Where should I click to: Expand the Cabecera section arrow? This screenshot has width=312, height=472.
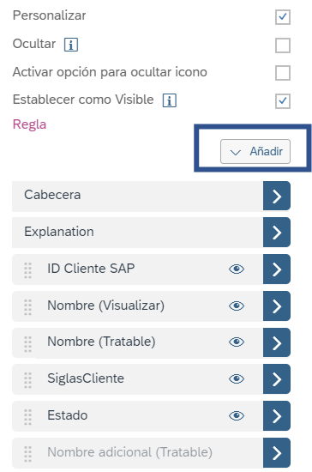[277, 196]
